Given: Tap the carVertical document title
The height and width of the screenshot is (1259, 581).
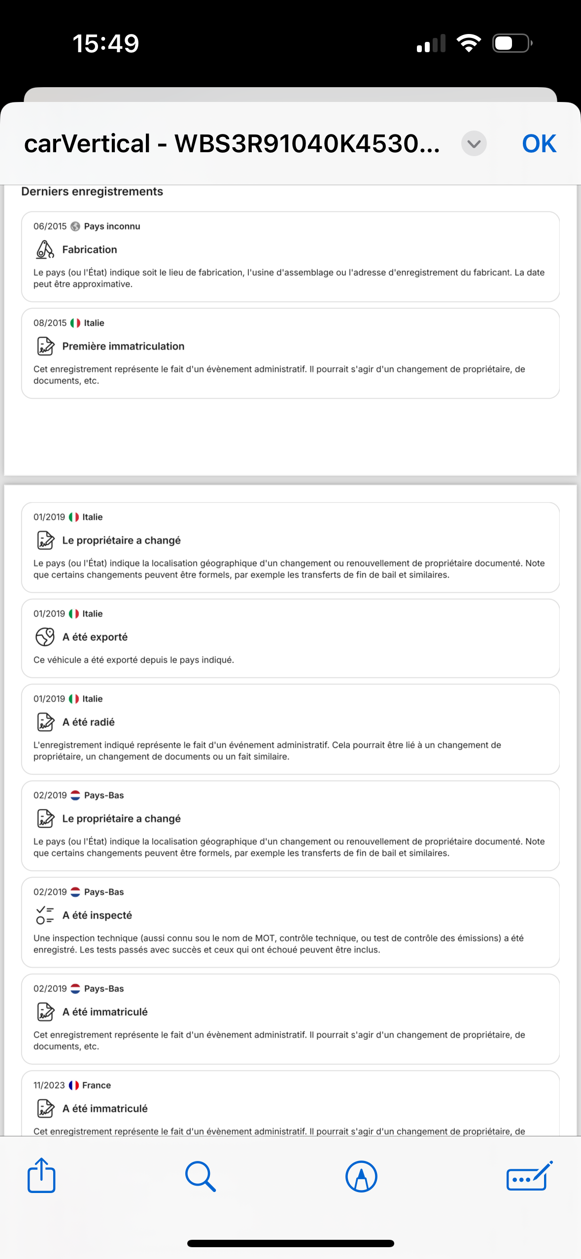Looking at the screenshot, I should (232, 144).
